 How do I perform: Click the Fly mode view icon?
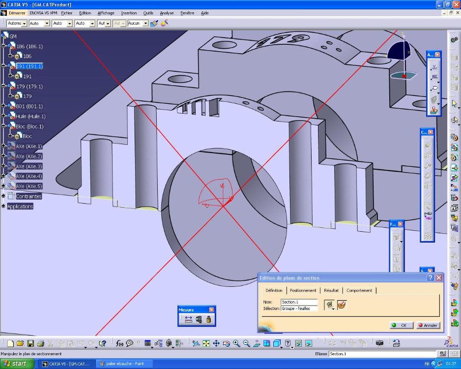click(196, 343)
